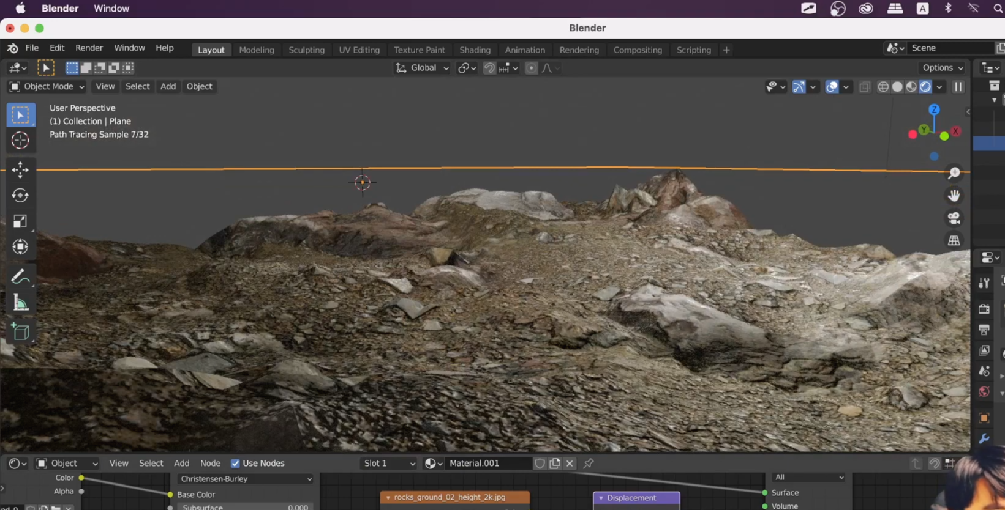Click the Options button in header
Image resolution: width=1005 pixels, height=510 pixels.
tap(942, 68)
